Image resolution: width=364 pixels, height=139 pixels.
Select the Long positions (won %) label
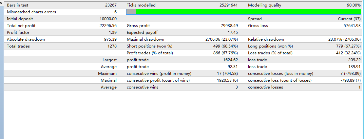(x=270, y=46)
